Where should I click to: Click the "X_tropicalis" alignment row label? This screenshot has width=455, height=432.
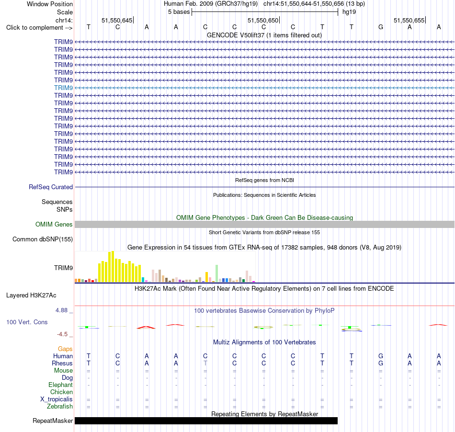tap(57, 399)
